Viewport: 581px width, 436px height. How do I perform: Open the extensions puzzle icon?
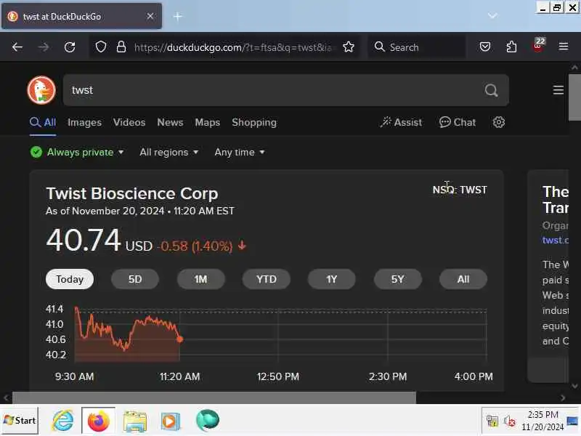(511, 47)
